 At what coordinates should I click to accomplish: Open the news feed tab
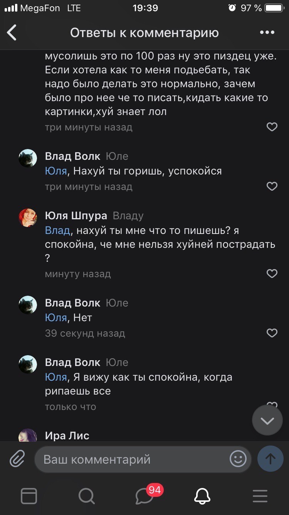click(29, 496)
